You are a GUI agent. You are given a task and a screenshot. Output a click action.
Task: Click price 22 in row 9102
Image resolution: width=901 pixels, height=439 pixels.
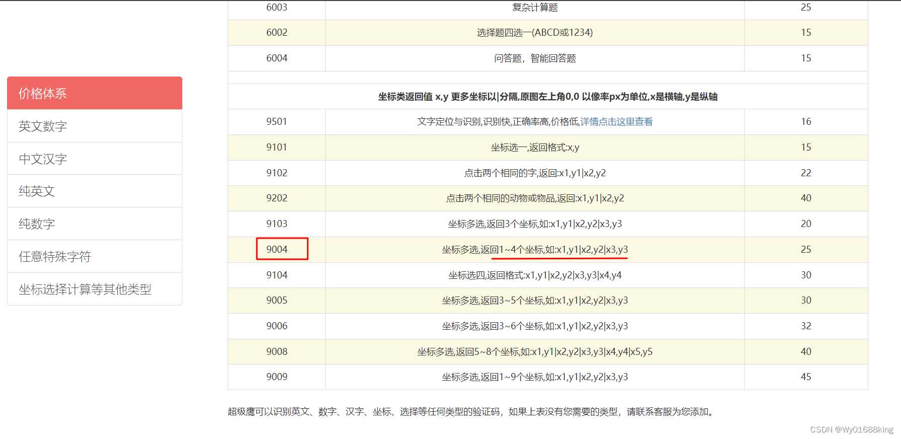pos(806,173)
